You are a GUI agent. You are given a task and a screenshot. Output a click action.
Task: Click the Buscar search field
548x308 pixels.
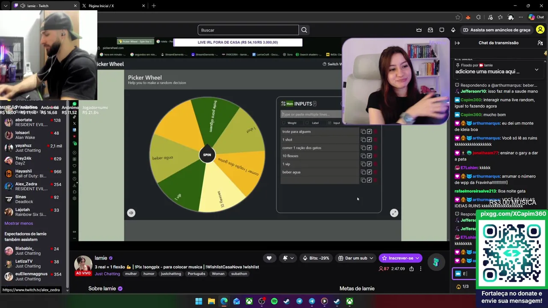[248, 30]
